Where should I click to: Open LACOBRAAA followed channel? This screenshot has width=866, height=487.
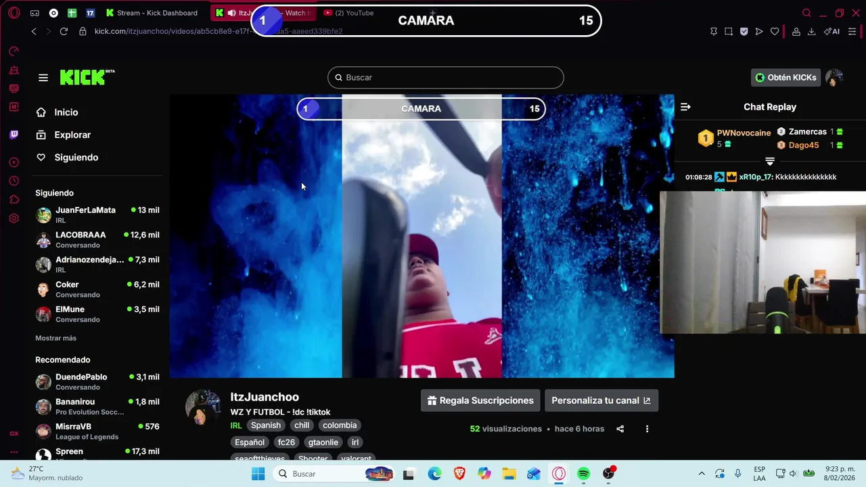[x=99, y=239]
